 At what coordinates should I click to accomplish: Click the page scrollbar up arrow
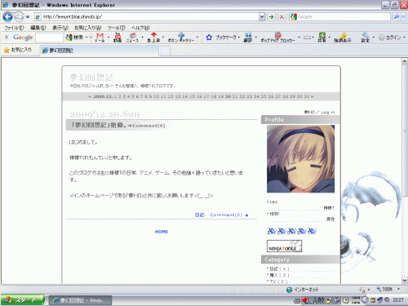[405, 61]
